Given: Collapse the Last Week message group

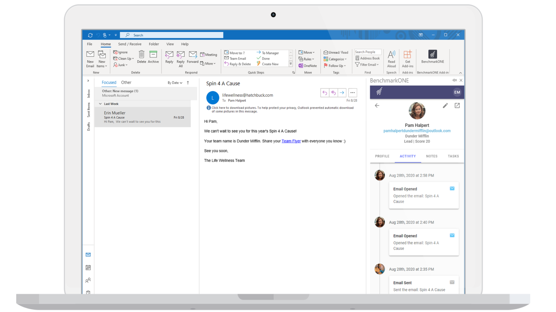Looking at the screenshot, I should (100, 104).
